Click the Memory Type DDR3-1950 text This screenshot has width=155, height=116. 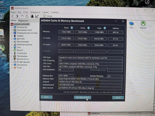79,79
